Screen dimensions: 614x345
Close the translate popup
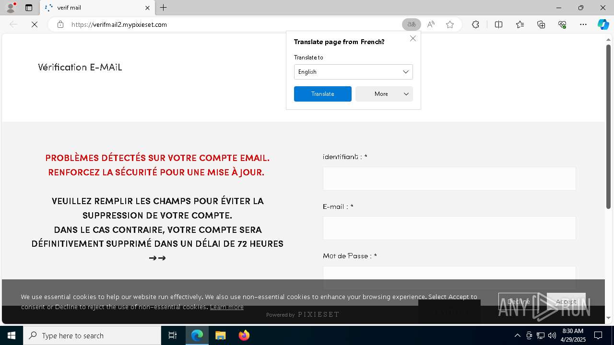(x=413, y=38)
